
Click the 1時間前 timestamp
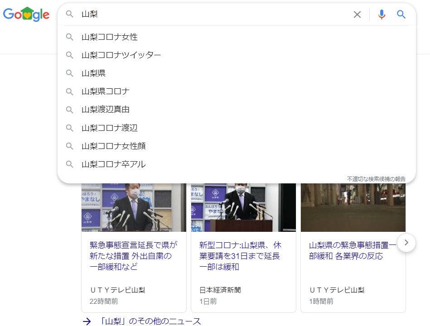[x=321, y=302]
